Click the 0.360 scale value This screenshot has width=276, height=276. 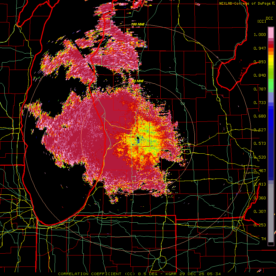[x=260, y=198]
